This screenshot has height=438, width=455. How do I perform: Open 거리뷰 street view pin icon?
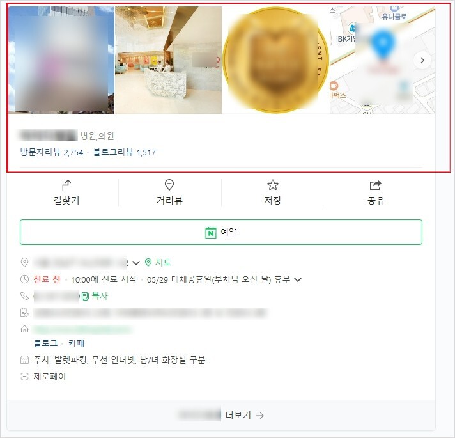tap(169, 185)
